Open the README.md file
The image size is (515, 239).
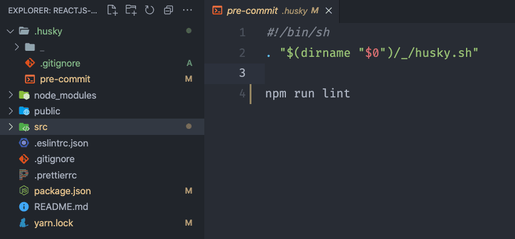(61, 207)
